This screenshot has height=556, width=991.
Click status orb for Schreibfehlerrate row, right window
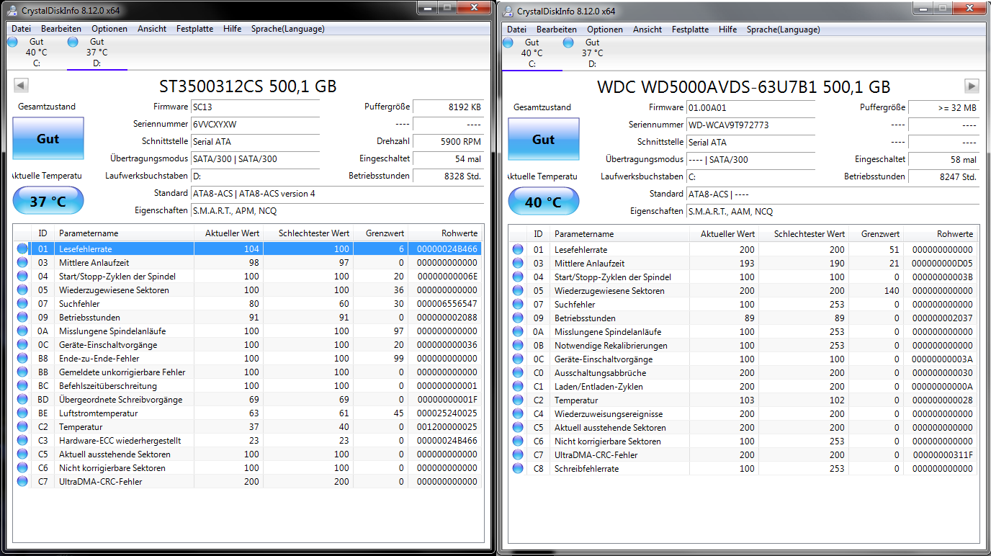pos(518,469)
